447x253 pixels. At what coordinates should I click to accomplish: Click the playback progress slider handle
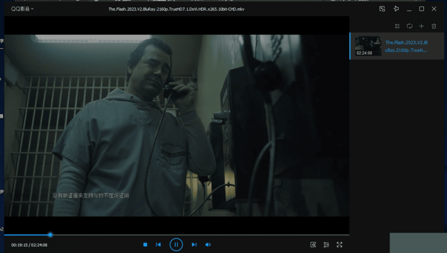pyautogui.click(x=50, y=235)
